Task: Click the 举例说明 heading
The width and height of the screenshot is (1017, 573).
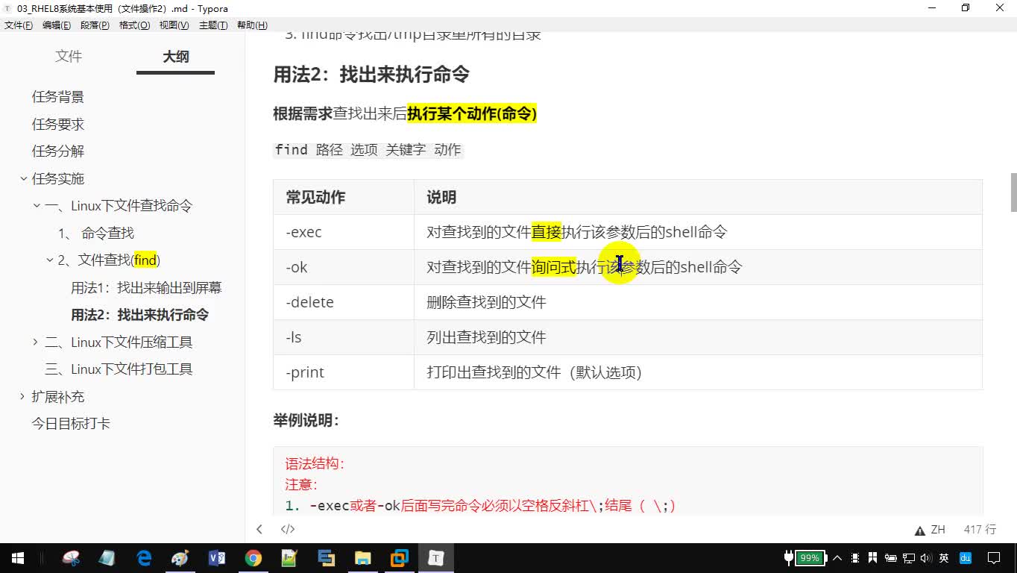Action: [306, 421]
